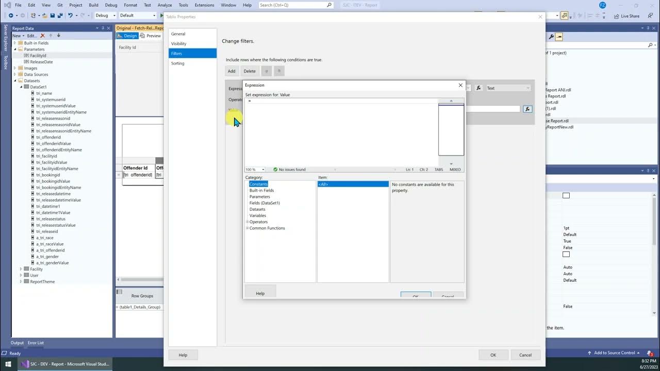
Task: Click Cancel in Tablix Properties dialog
Action: coord(525,355)
